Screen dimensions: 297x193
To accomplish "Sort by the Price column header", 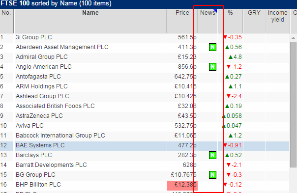I will (182, 21).
